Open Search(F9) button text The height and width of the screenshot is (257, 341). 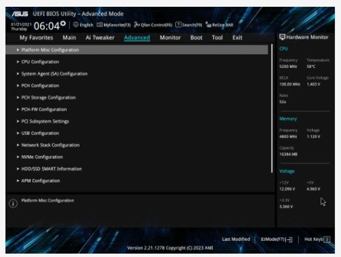(x=192, y=25)
